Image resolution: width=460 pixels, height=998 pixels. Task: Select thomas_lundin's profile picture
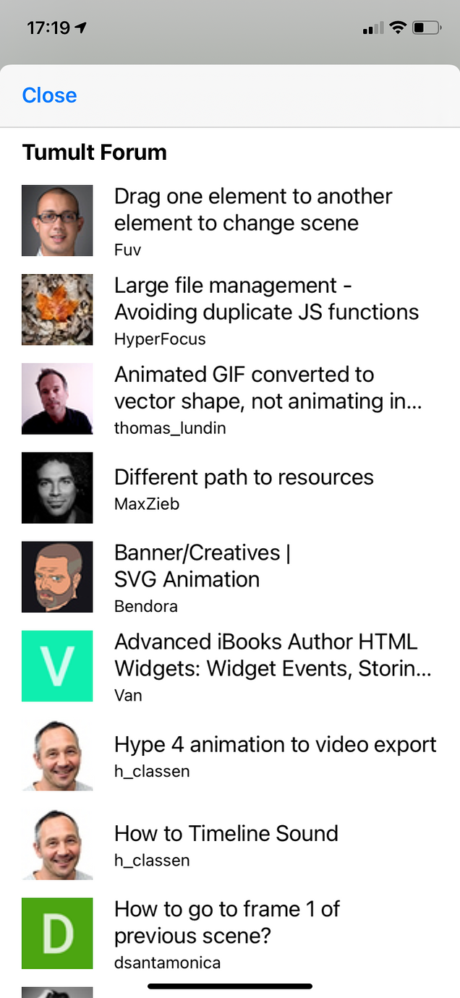click(x=57, y=398)
